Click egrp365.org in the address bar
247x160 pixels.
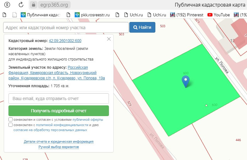[54, 5]
